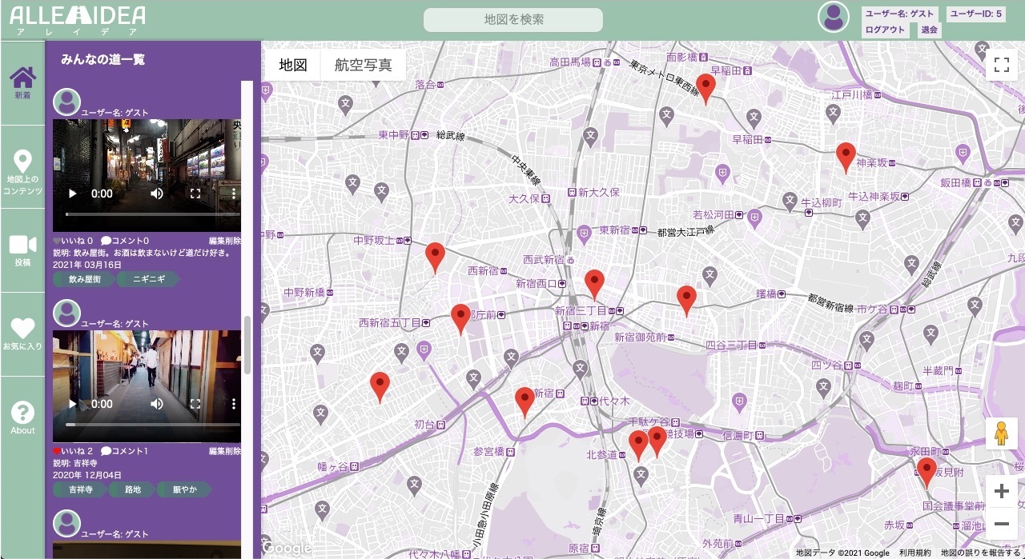
Task: Open the 投稿 video posting section
Action: click(22, 244)
